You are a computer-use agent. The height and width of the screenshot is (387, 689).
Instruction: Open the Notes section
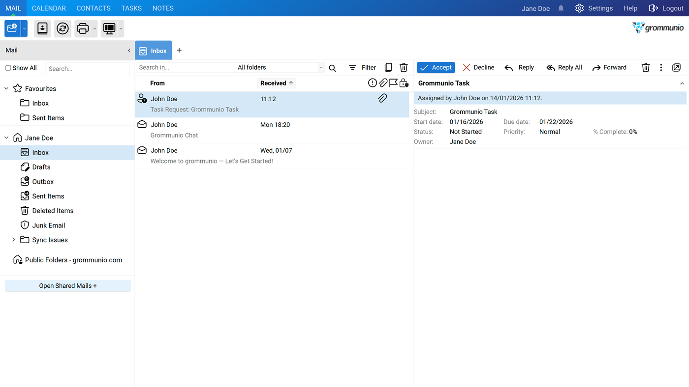point(163,8)
